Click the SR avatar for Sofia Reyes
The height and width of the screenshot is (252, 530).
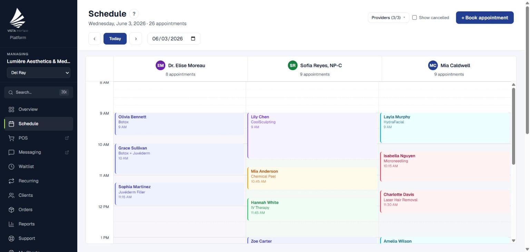(293, 65)
